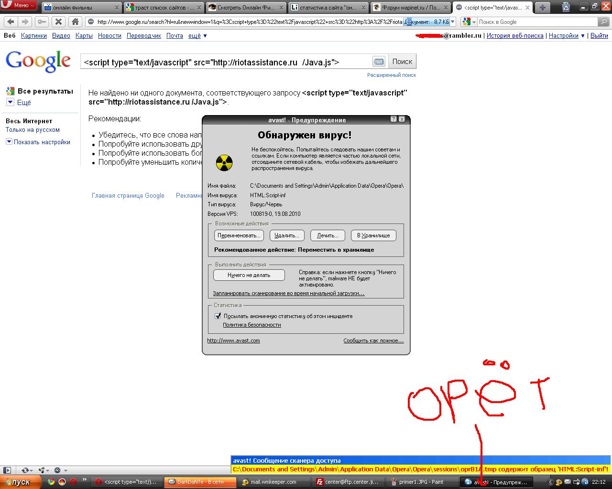This screenshot has height=489, width=612.
Task: Click the new tab plus icon
Action: [543, 7]
